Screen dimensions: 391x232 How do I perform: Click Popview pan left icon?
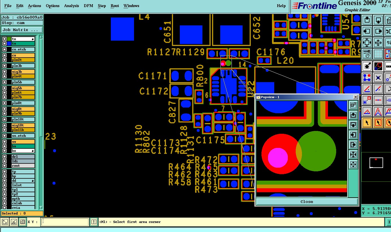click(x=353, y=135)
